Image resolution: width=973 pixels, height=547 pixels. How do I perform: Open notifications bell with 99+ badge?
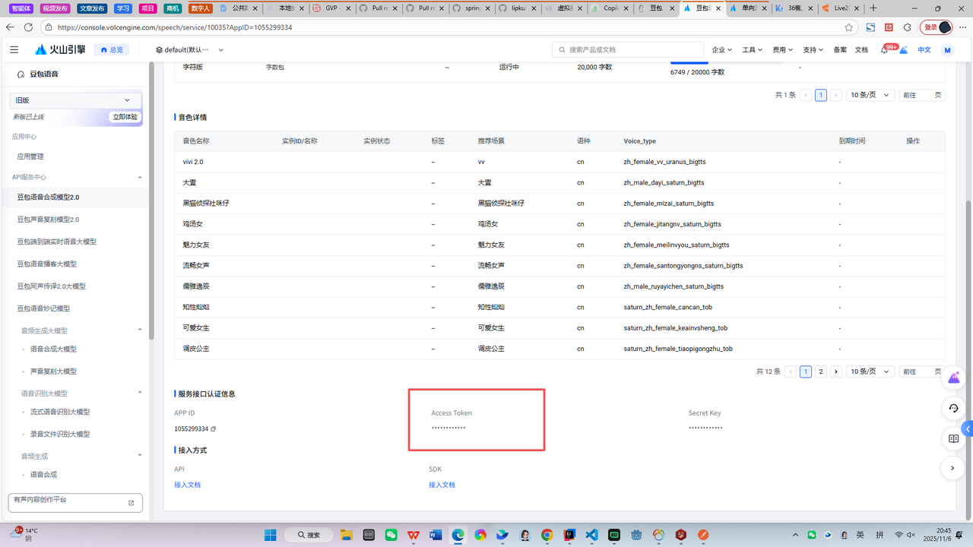[x=884, y=50]
